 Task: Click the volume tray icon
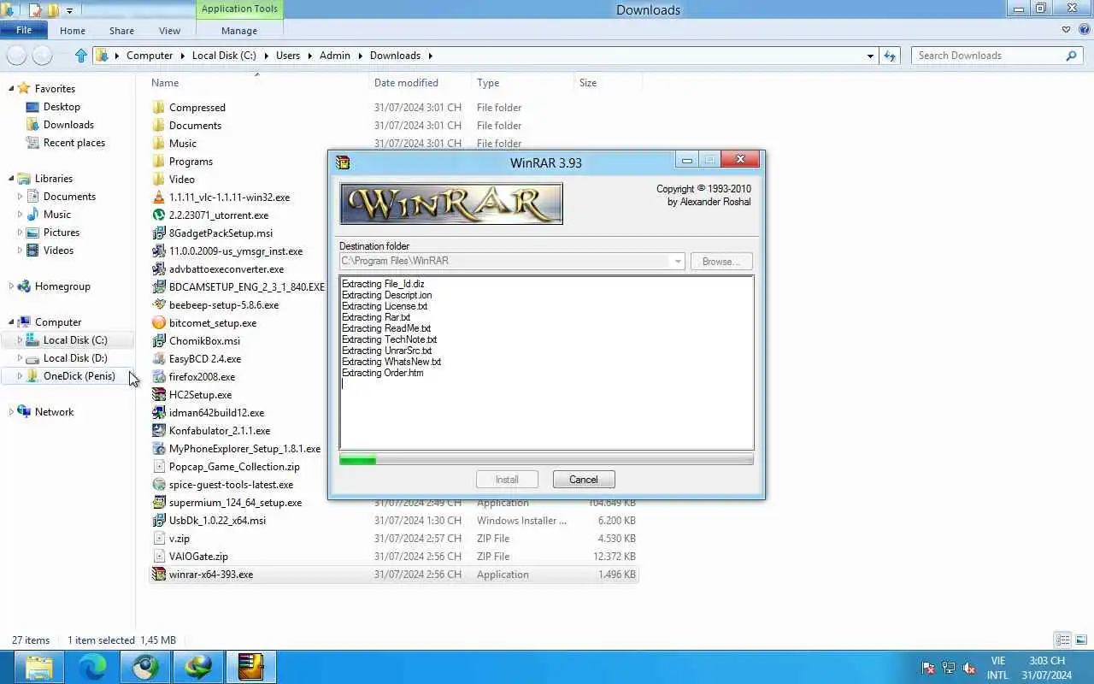pos(969,668)
